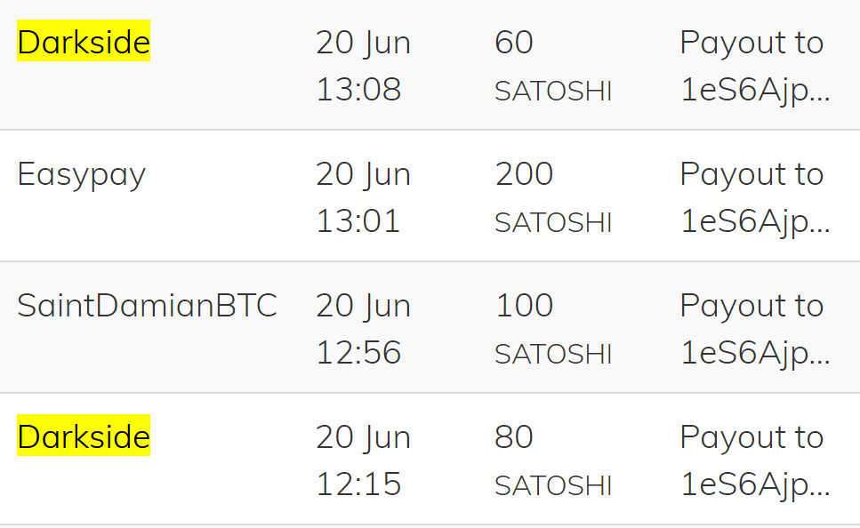Click the 200 amount value
Screen dimensions: 860x528
[524, 173]
